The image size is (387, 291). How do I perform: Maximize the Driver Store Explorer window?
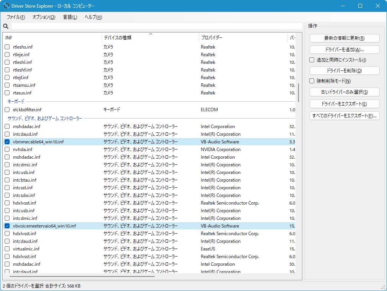pyautogui.click(x=360, y=6)
